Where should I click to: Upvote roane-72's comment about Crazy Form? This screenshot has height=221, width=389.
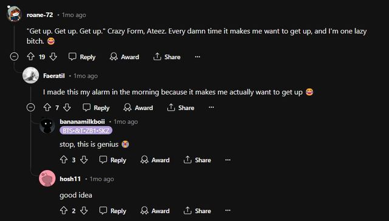[31, 56]
